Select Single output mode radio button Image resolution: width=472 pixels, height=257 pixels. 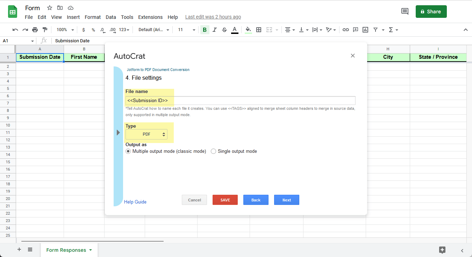tap(213, 151)
